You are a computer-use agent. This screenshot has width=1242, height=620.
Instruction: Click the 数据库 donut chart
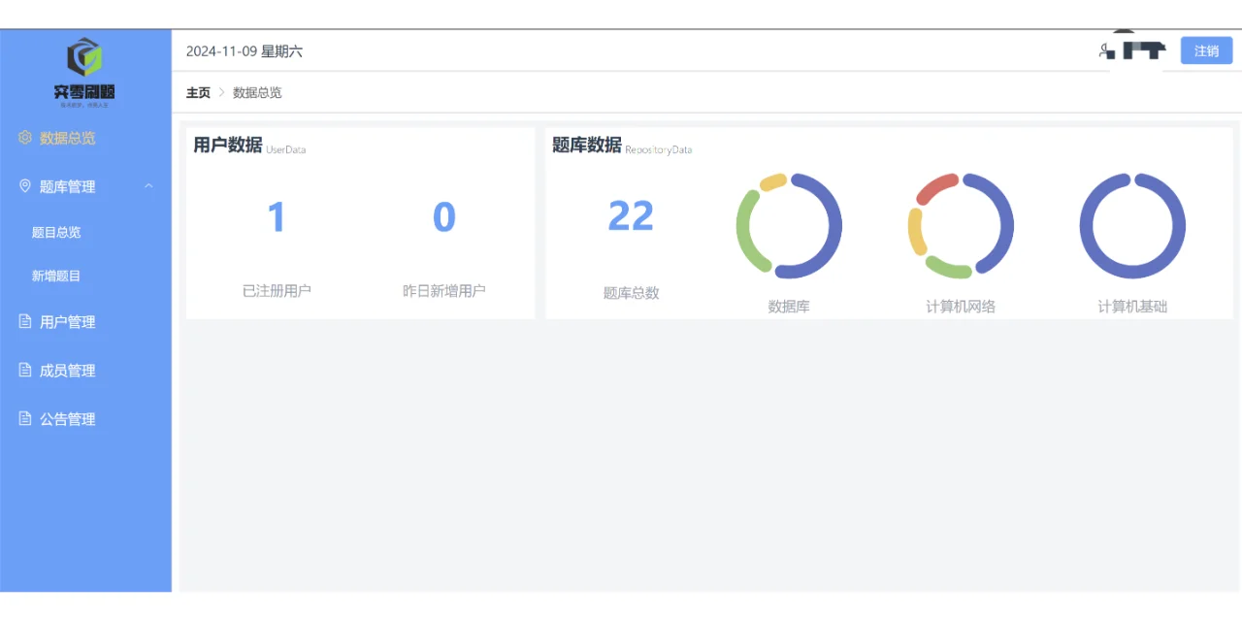point(790,225)
